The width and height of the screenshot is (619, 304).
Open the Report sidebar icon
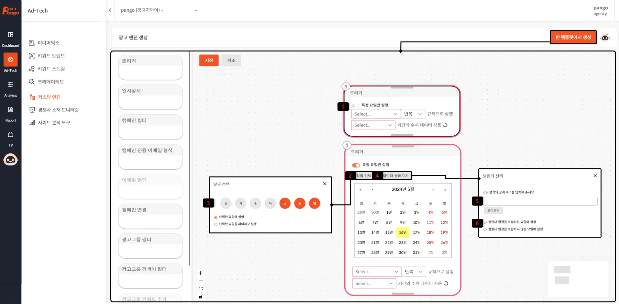(x=11, y=110)
